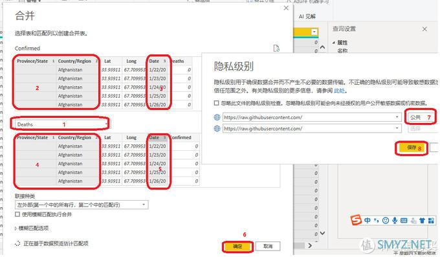The height and width of the screenshot is (257, 440).
Task: Select Confirmed column in Deaths table
Action: point(181,137)
